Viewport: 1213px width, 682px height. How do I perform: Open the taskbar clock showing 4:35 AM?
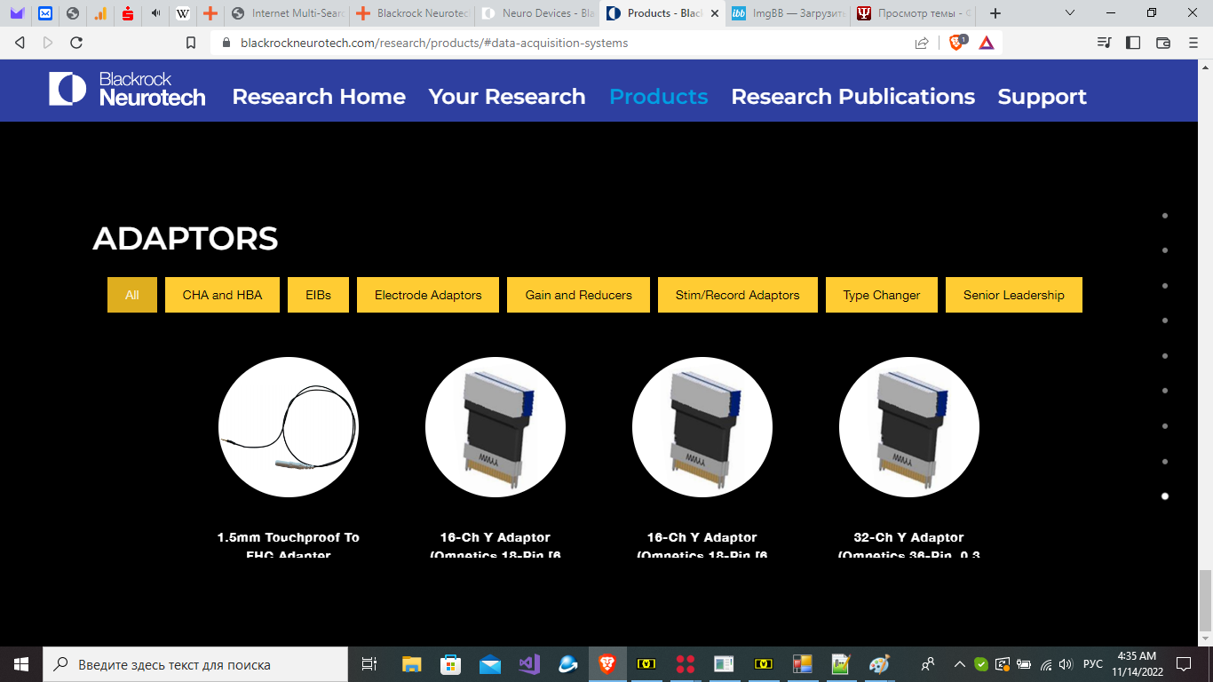[x=1136, y=663]
